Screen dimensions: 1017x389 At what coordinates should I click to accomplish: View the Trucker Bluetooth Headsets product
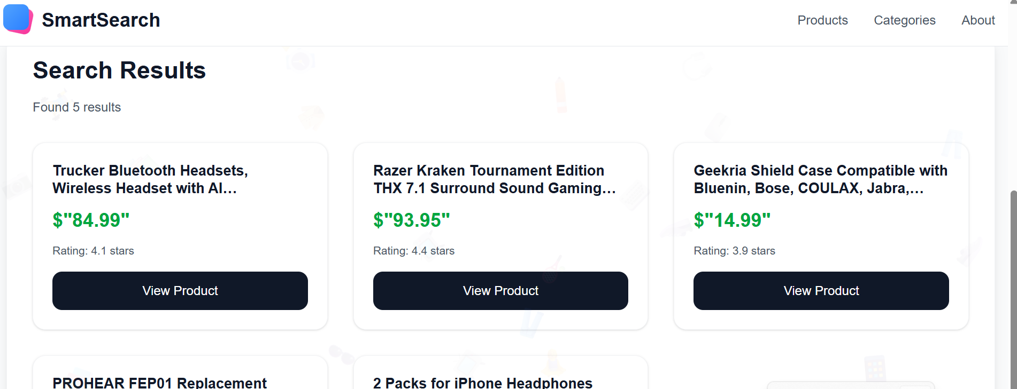coord(180,291)
